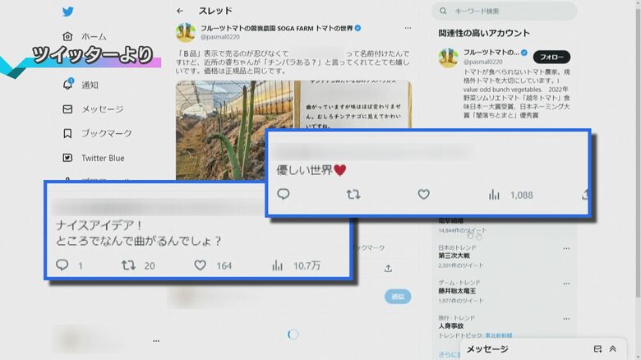Like the 優しい世界 reply
The height and width of the screenshot is (360, 641).
click(x=423, y=194)
